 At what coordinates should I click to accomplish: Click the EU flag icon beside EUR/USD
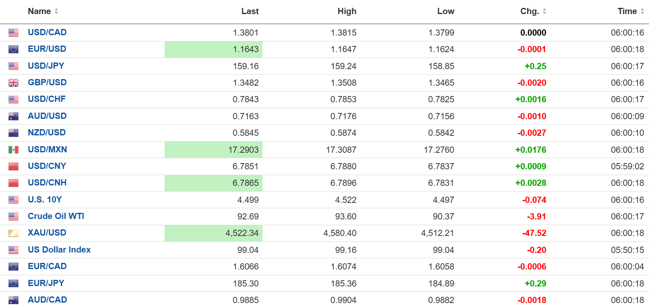tap(14, 49)
